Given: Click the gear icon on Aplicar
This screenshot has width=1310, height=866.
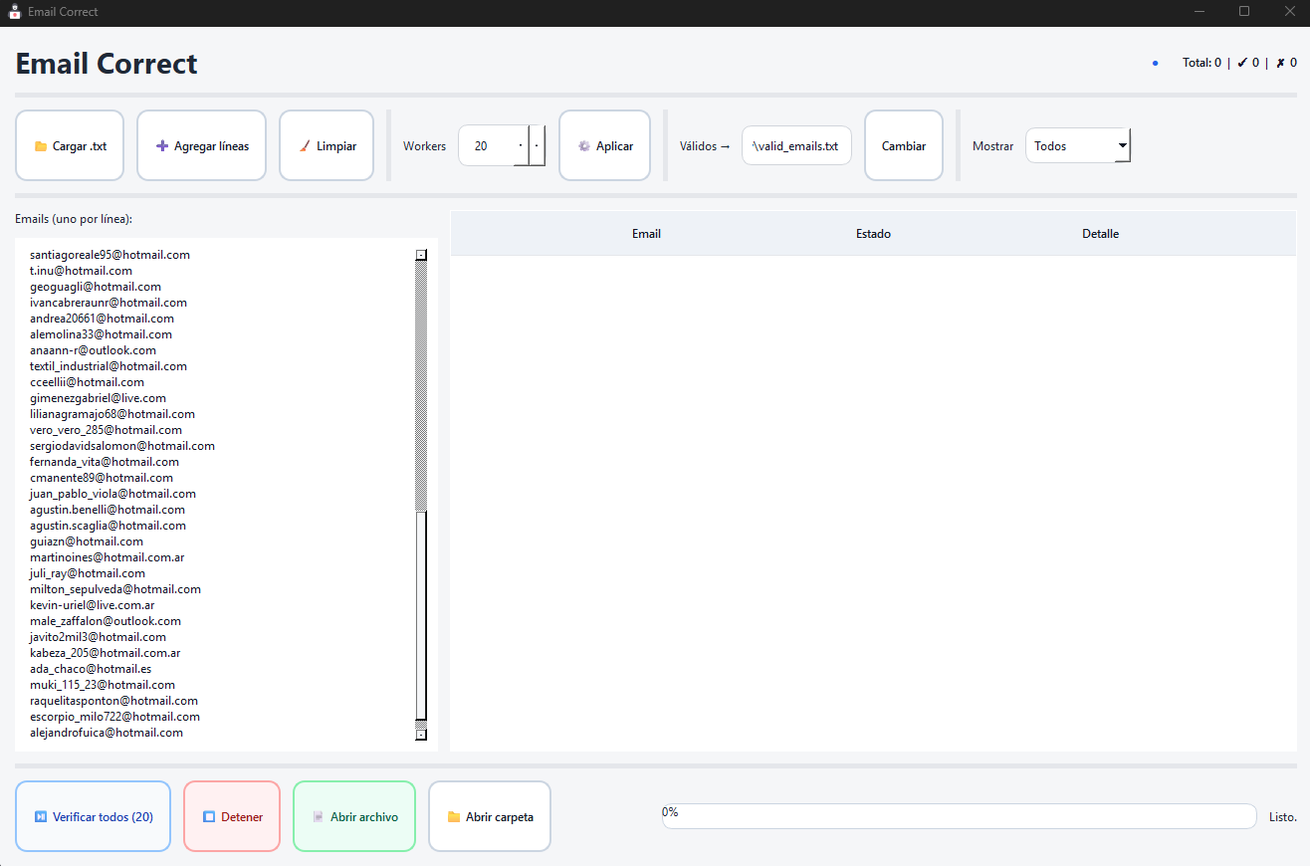Looking at the screenshot, I should point(584,146).
